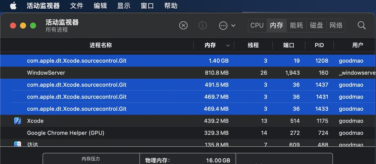The height and width of the screenshot is (164, 376).
Task: Click the 439.2 MB memory value
Action: click(216, 121)
